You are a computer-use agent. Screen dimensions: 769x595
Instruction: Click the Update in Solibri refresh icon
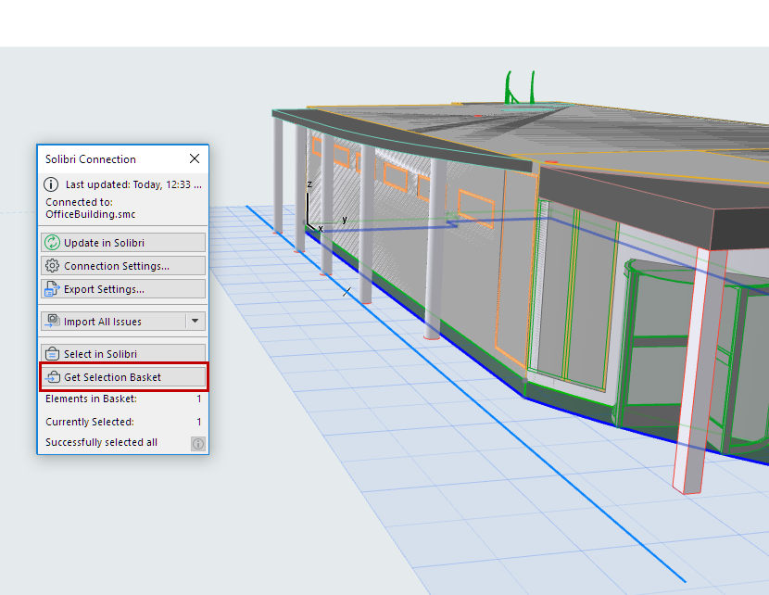[51, 242]
